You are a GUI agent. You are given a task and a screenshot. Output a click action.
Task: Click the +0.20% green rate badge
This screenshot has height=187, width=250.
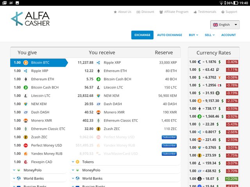pos(231,179)
